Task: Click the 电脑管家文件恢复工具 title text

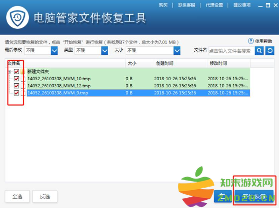Action: 90,18
